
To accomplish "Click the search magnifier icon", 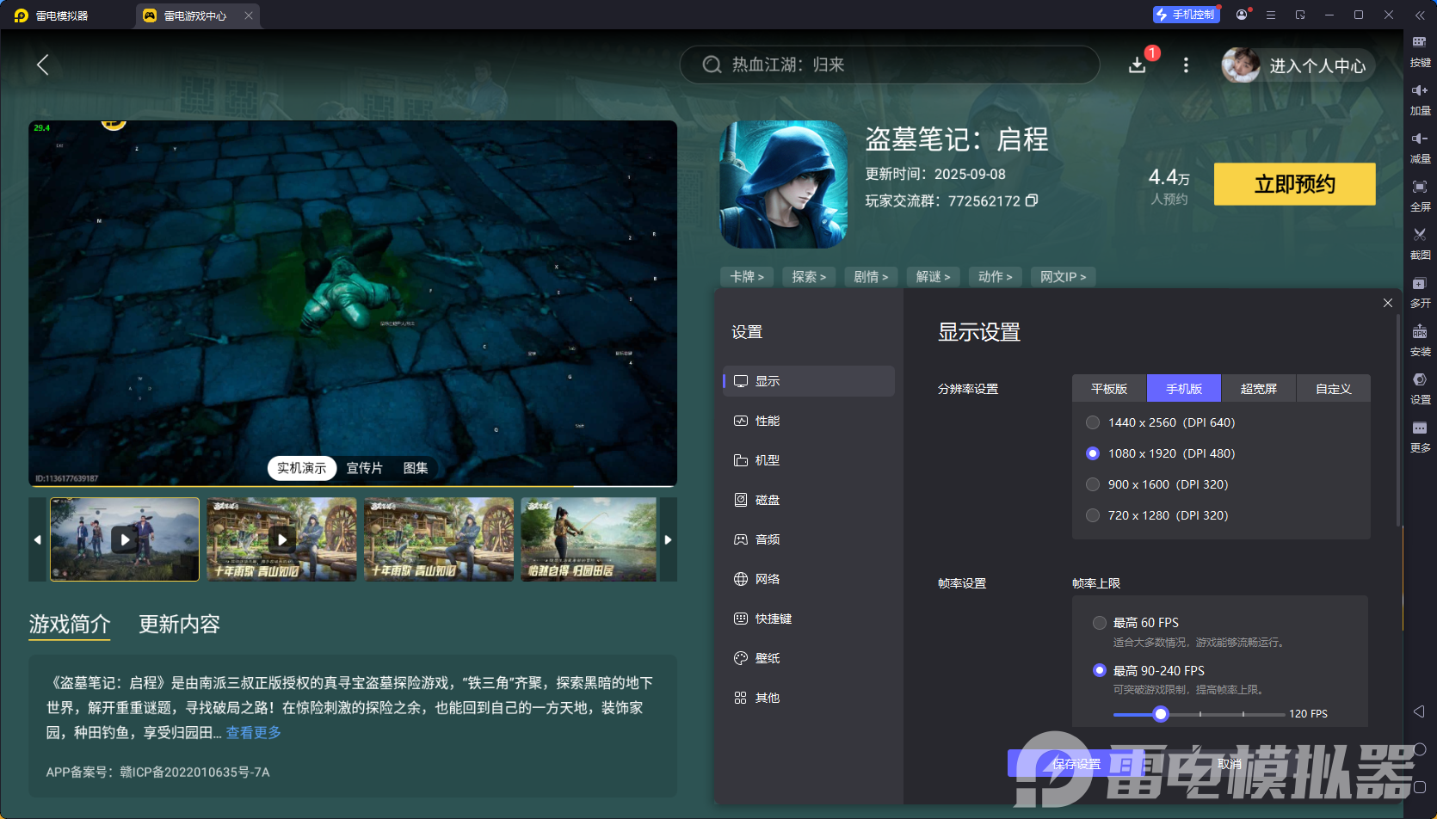I will [712, 65].
